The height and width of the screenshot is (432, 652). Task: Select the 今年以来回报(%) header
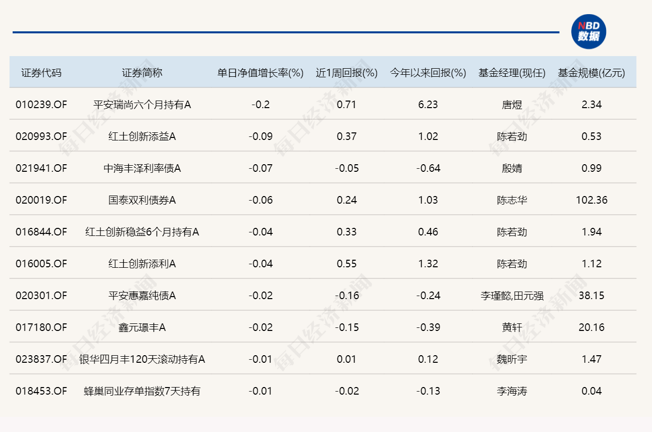[x=428, y=73]
